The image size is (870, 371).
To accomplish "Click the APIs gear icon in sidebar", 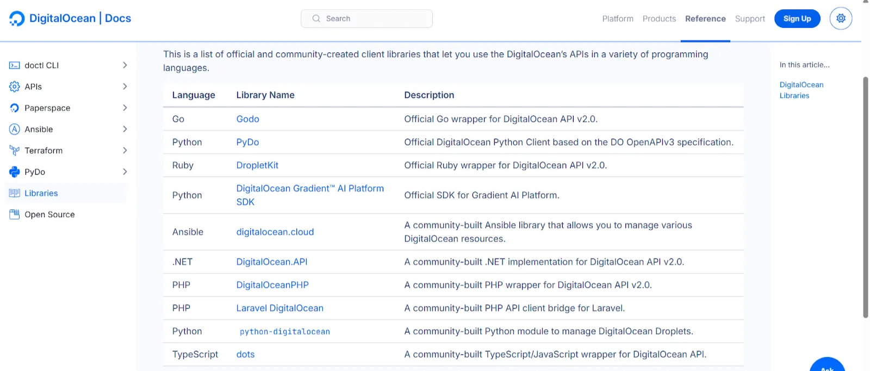I will coord(15,86).
